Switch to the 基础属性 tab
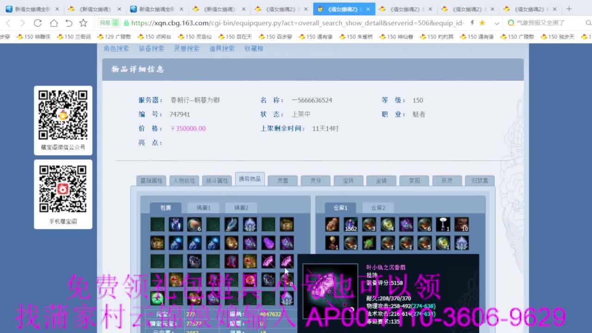The image size is (592, 333). [151, 180]
